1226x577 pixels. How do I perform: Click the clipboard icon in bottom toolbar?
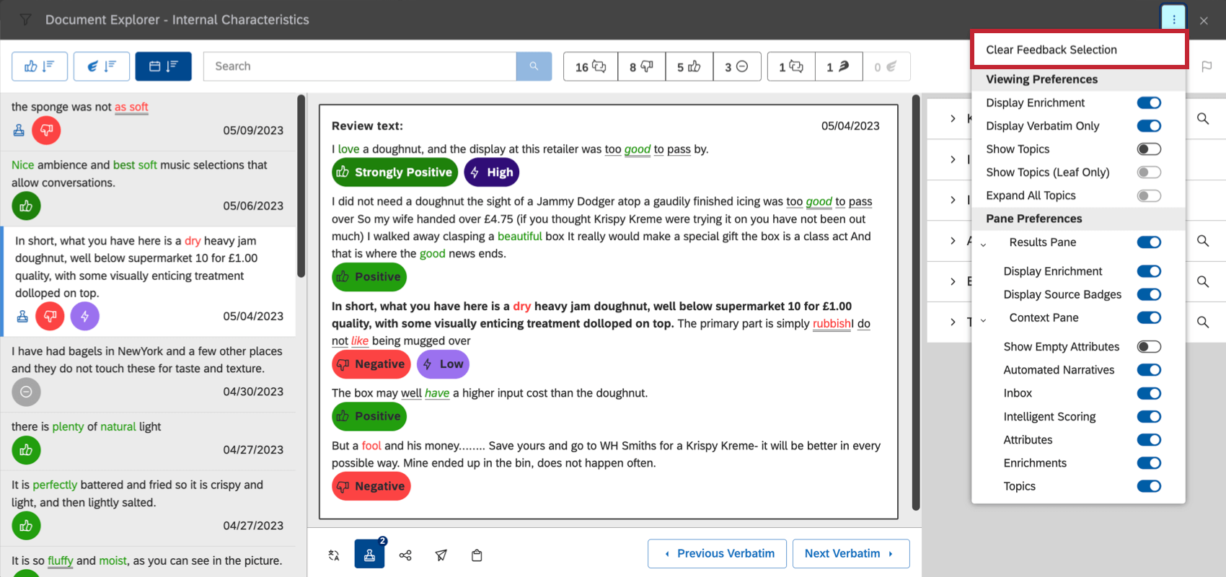pyautogui.click(x=477, y=555)
